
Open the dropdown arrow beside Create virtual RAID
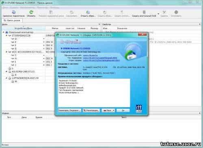[x=158, y=14]
